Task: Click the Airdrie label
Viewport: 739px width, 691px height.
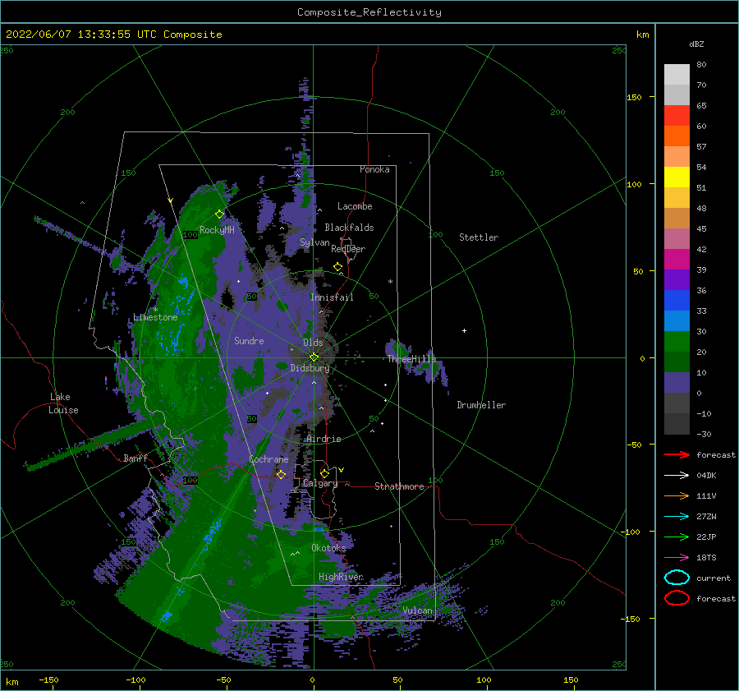Action: [x=324, y=439]
